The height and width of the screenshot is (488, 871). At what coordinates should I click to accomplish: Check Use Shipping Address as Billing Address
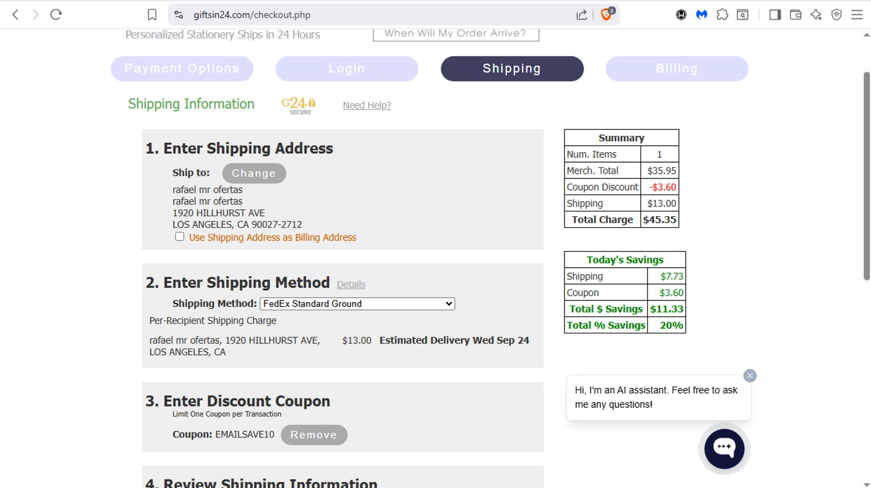[x=179, y=236]
